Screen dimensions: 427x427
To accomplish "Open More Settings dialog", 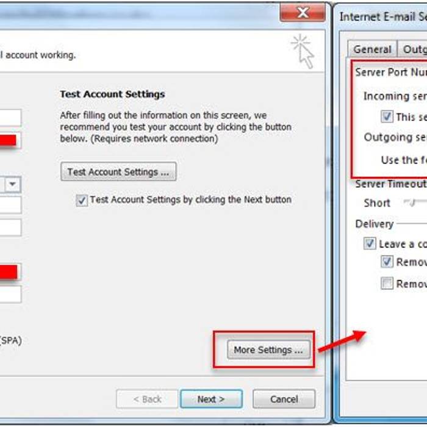I will 268,350.
